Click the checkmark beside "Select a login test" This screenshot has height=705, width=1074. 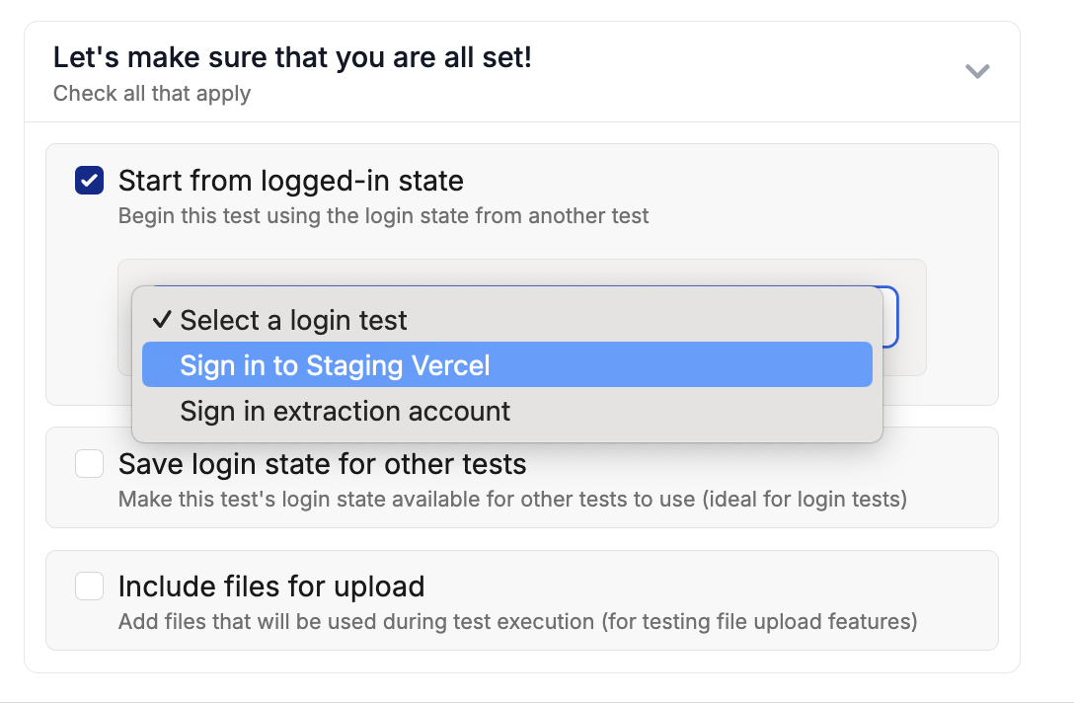[162, 320]
